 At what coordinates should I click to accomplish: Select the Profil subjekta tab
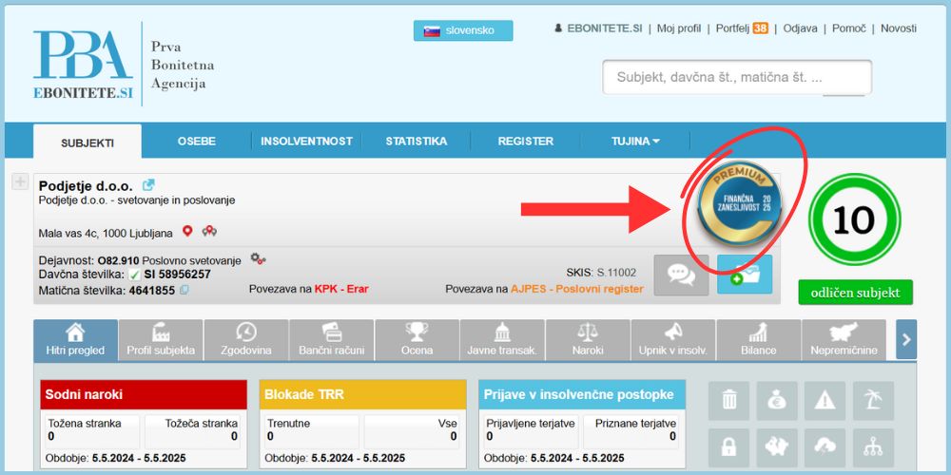pos(161,340)
